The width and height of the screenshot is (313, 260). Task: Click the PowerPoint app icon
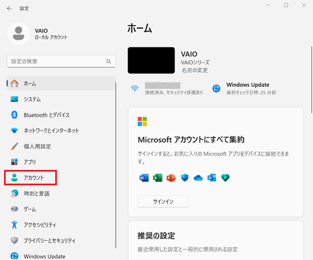point(171,177)
